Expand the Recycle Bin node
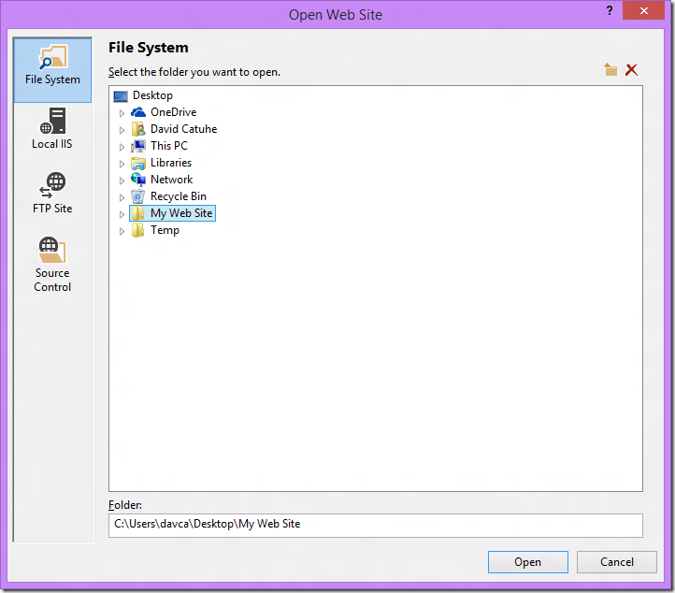675x593 pixels. tap(122, 197)
